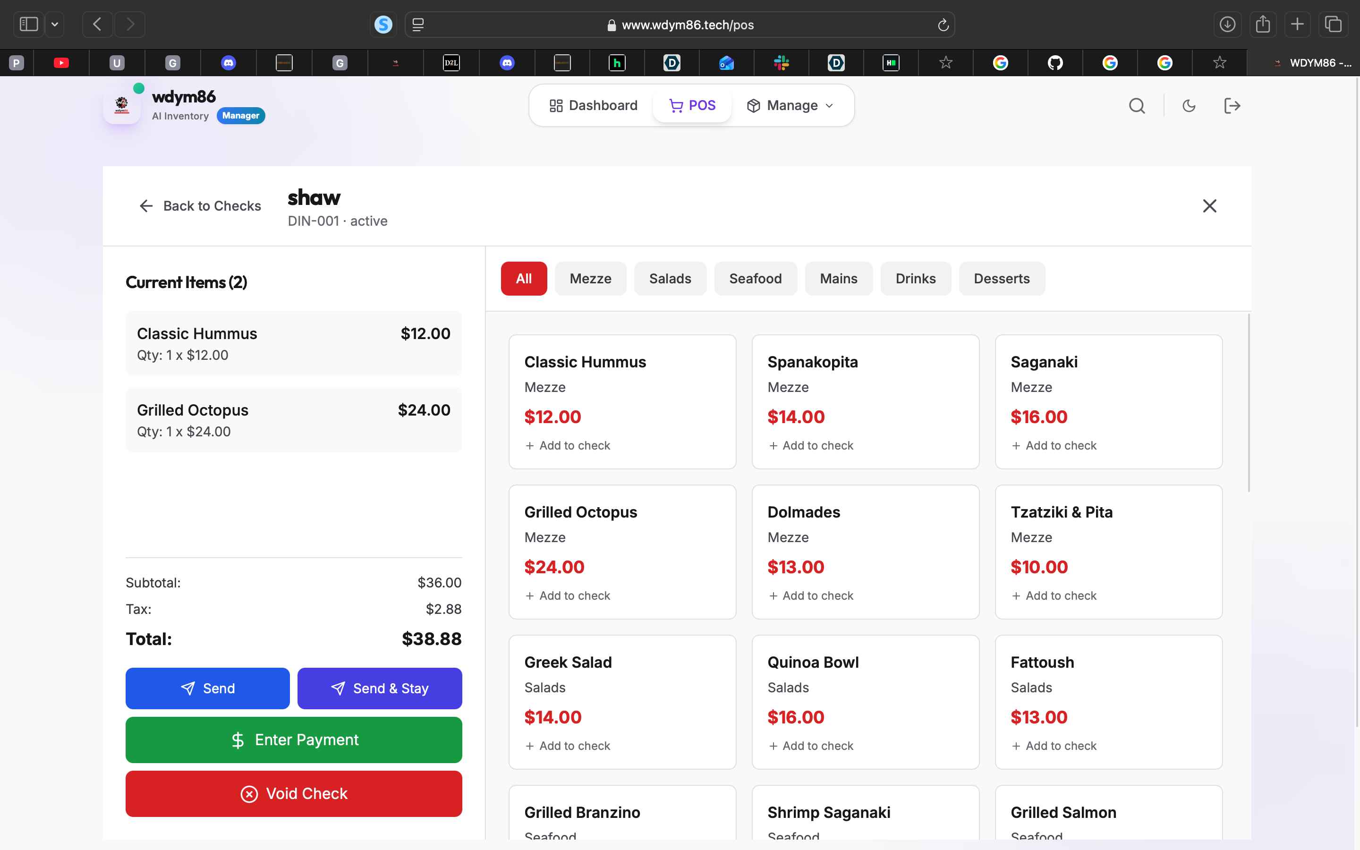Image resolution: width=1360 pixels, height=850 pixels.
Task: Open new tab with plus icon
Action: (x=1298, y=24)
